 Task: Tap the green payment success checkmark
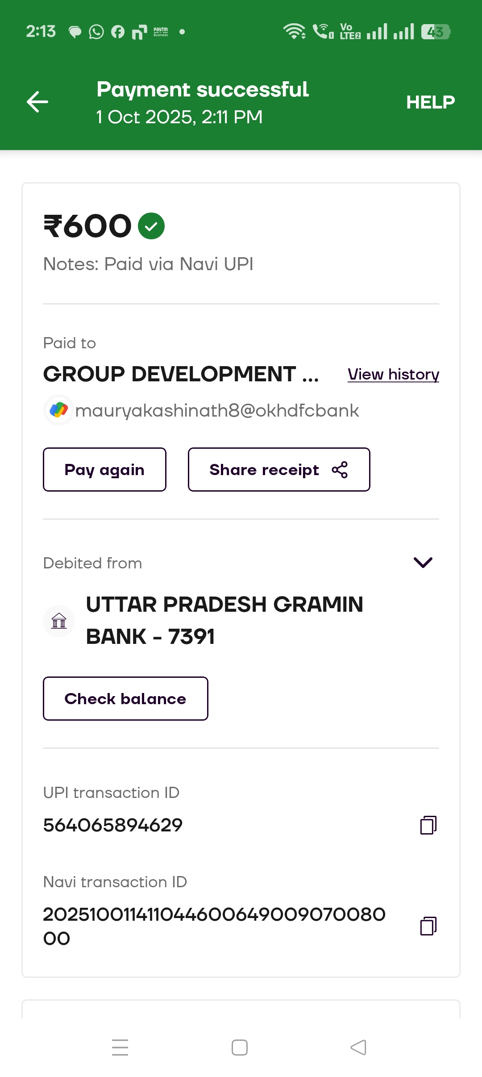[x=151, y=226]
